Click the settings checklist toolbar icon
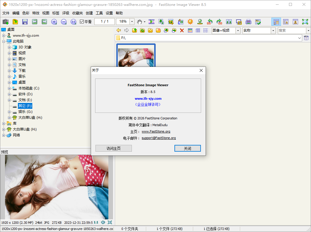Viewport: 311px width, 232px height. coord(258,22)
